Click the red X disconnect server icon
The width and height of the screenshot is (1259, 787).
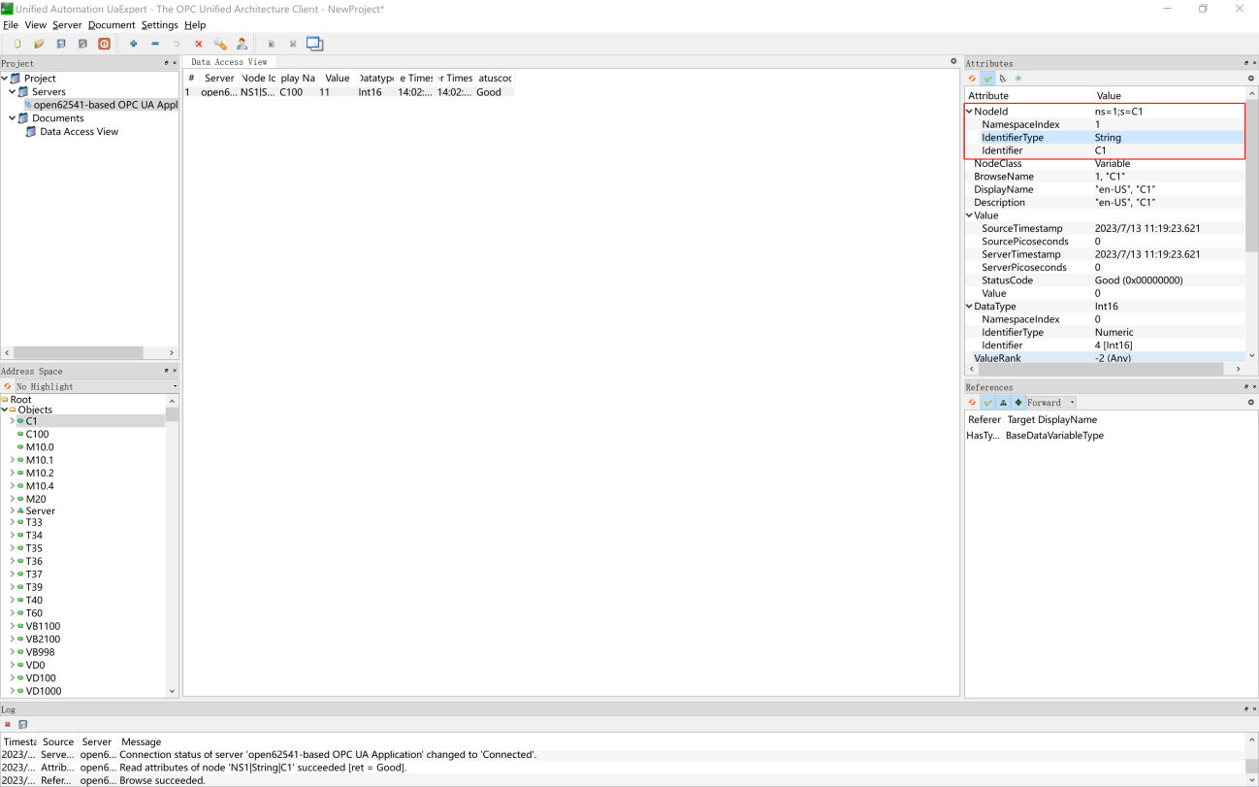(x=199, y=44)
